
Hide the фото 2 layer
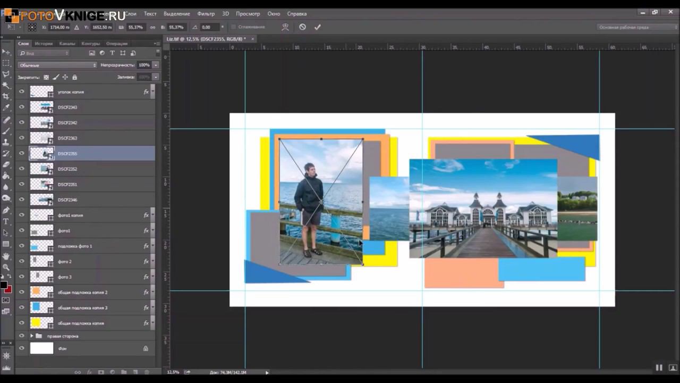22,261
